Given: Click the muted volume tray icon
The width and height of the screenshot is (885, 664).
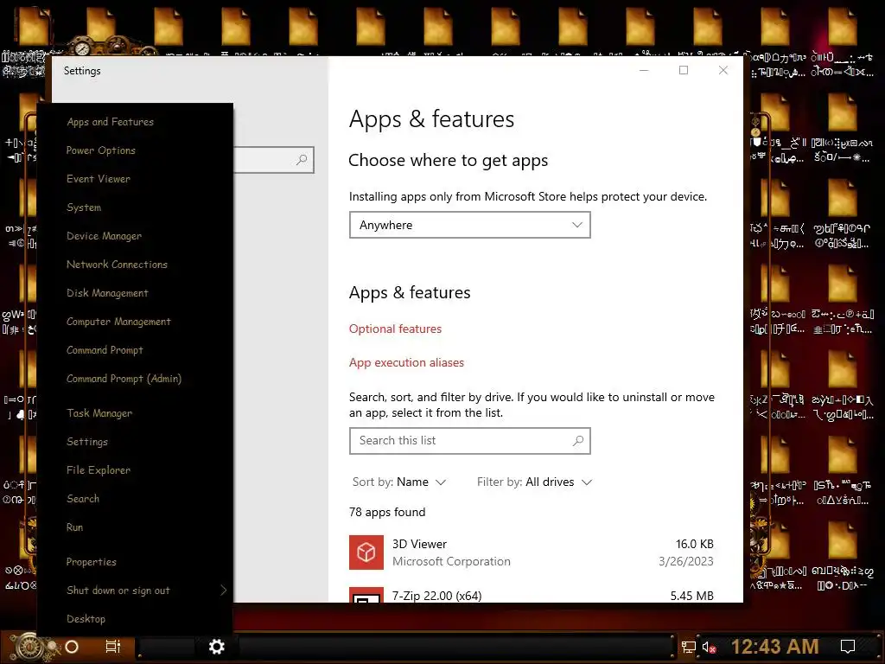Looking at the screenshot, I should coord(710,647).
